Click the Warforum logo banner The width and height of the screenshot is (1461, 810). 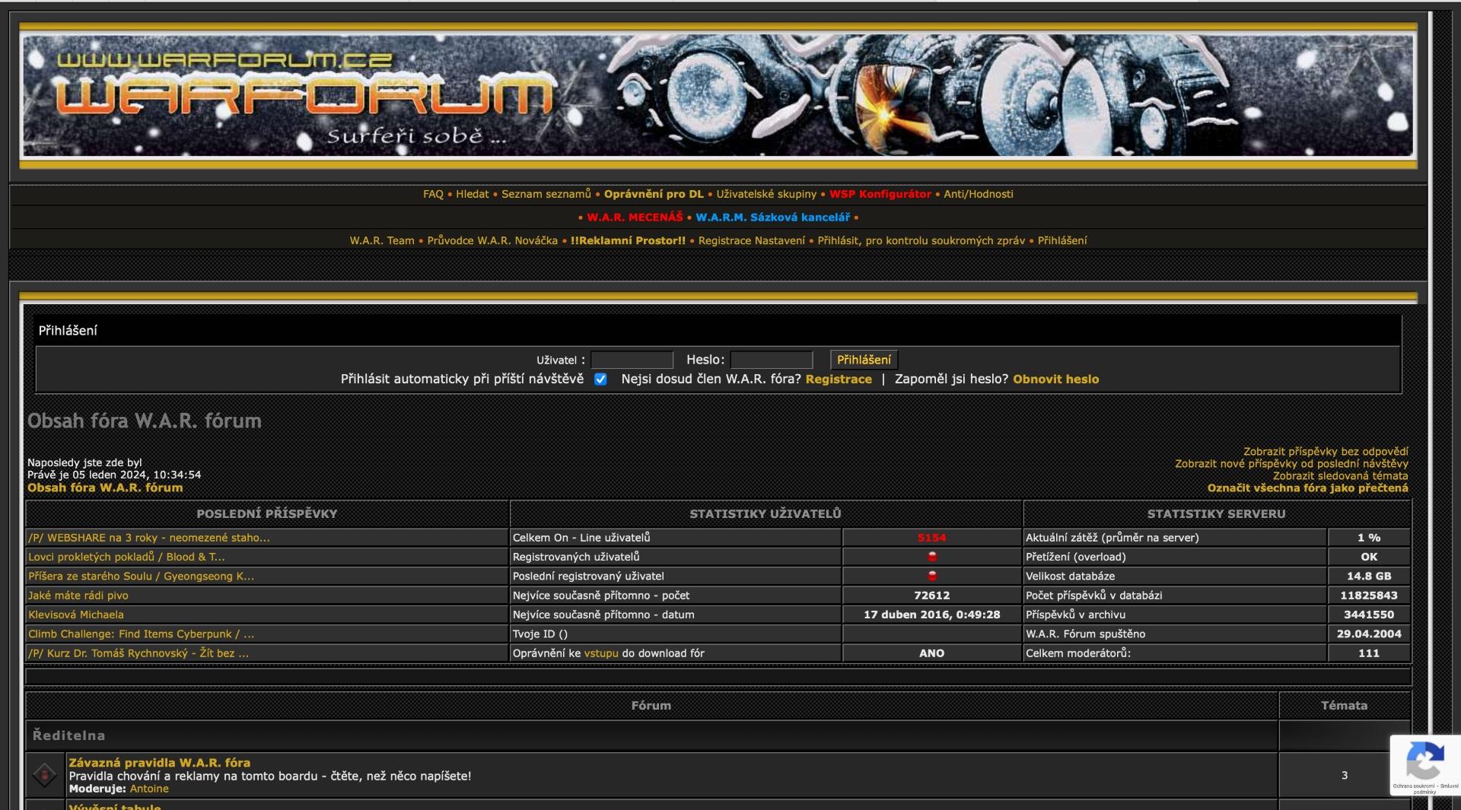(x=718, y=95)
